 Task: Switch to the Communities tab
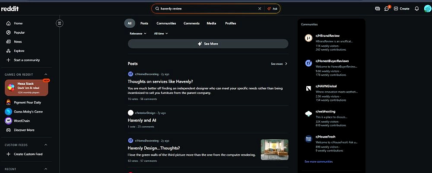point(166,23)
